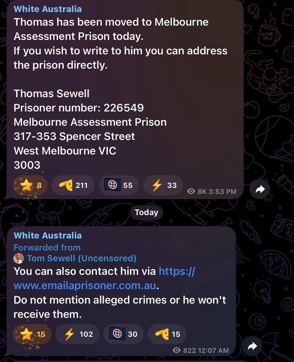Viewport: 294px width, 362px height.
Task: Open channel name on the forwarded message
Action: click(x=47, y=235)
